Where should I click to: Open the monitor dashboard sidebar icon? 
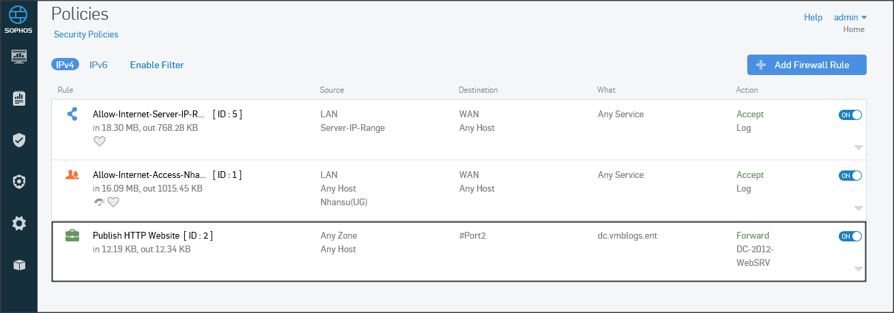pyautogui.click(x=19, y=56)
